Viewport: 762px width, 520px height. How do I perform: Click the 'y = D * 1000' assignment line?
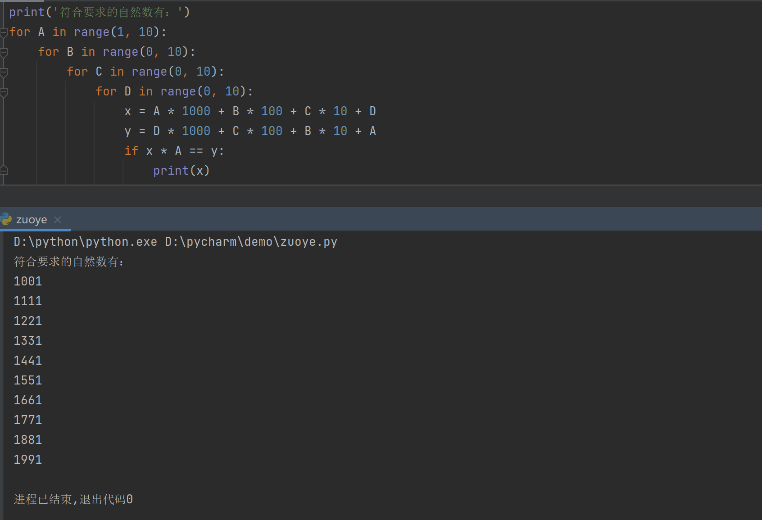click(x=251, y=131)
